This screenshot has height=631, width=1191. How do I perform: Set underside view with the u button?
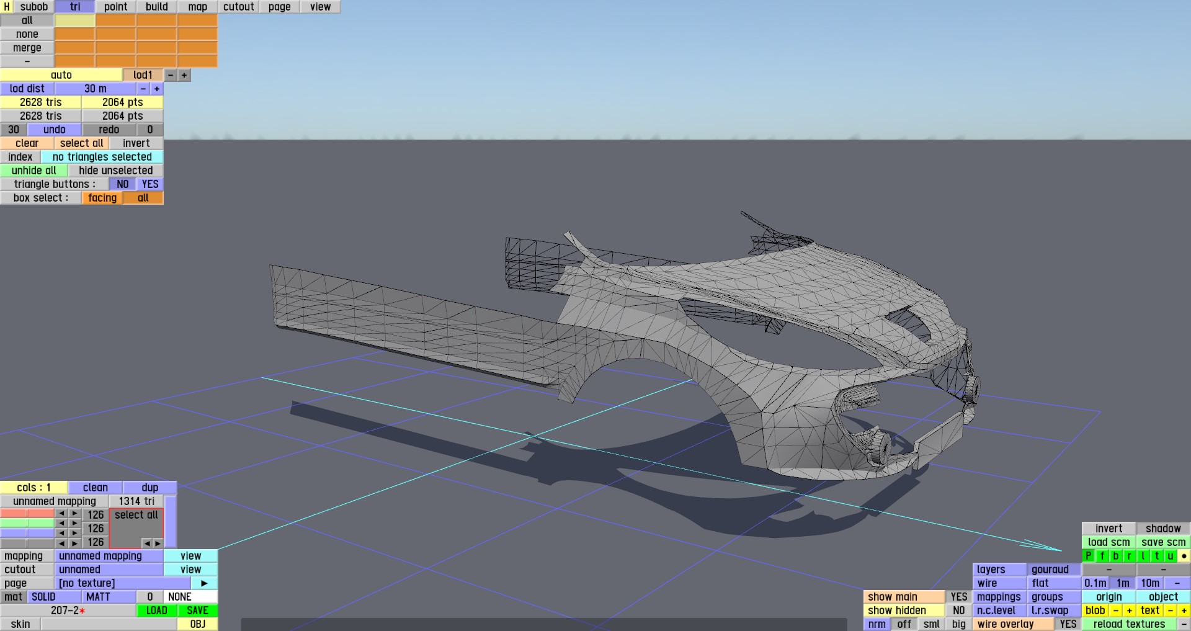1171,556
